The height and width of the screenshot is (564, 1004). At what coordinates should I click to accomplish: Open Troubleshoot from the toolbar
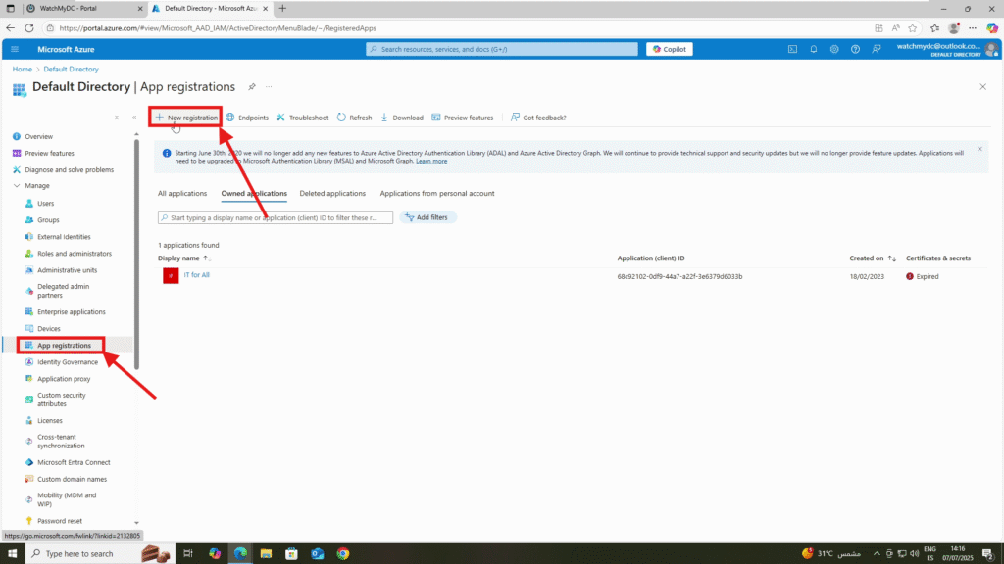coord(303,117)
